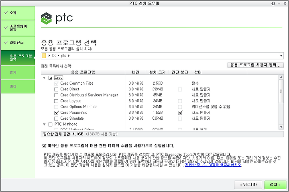Click the 진단 보고 column header
Viewport: 289px width, 192px height.
pos(180,72)
